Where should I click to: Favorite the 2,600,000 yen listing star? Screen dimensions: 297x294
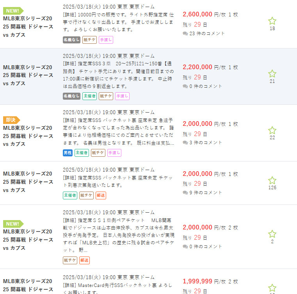click(x=272, y=21)
